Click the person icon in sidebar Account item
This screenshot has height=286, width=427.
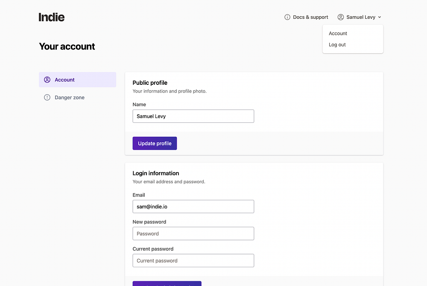(x=47, y=80)
